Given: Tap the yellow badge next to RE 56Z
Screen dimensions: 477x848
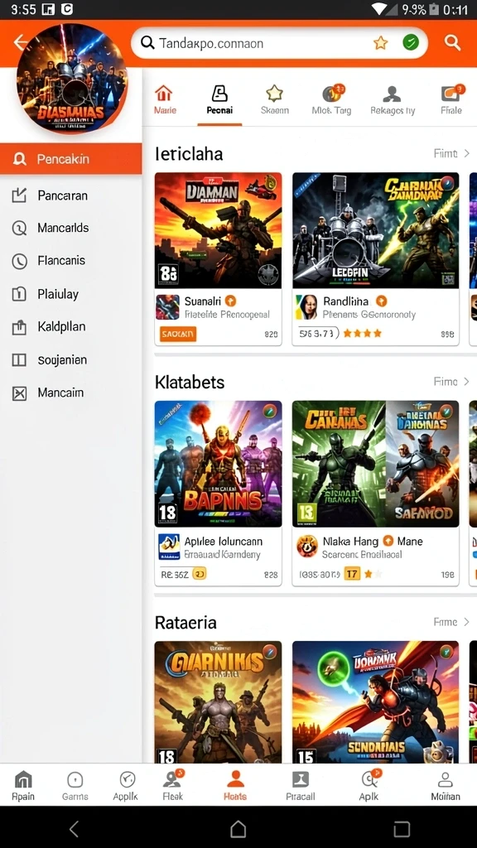Looking at the screenshot, I should pyautogui.click(x=199, y=575).
